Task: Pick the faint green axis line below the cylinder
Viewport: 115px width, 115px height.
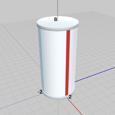Action: click(x=58, y=107)
